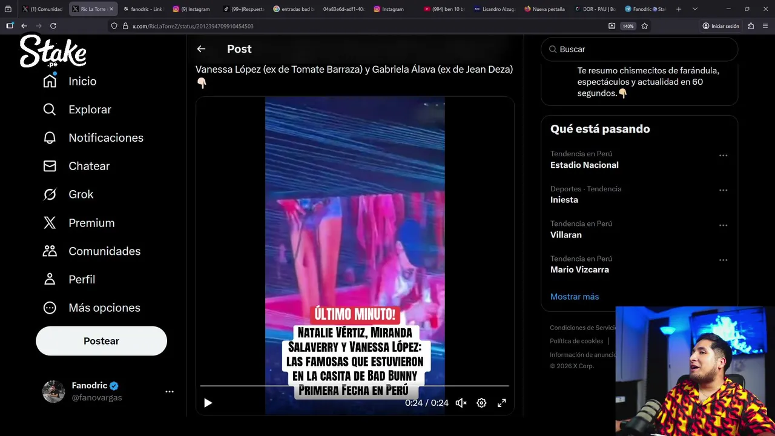Image resolution: width=775 pixels, height=436 pixels.
Task: Click Iniciar sesión browser account button
Action: [721, 26]
